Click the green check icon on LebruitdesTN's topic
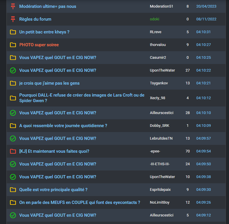Viewport: 229px width, 224px height. point(13,138)
